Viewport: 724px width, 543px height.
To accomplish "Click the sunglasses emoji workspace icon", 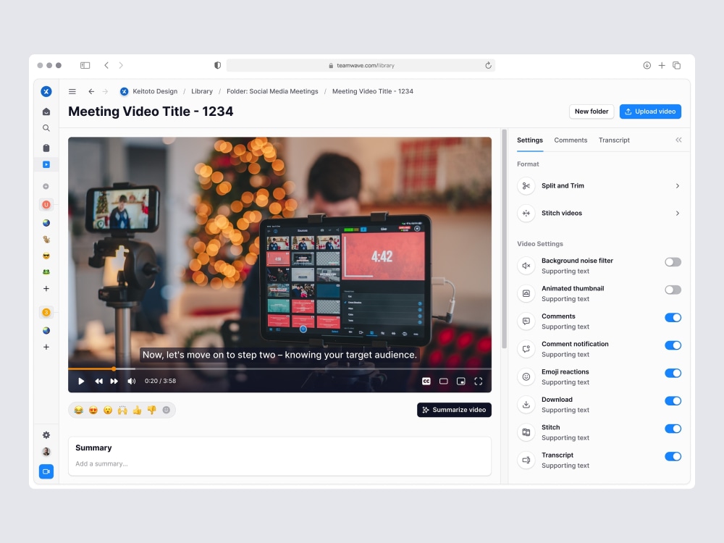I will tap(46, 256).
